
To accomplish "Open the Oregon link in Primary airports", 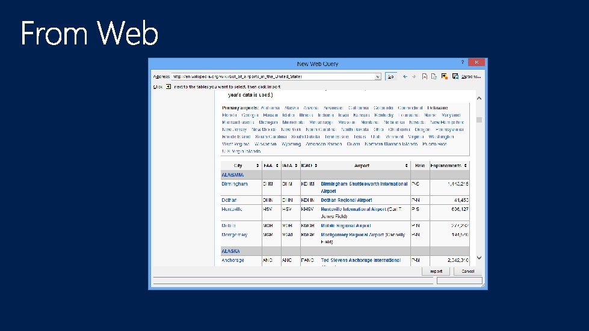I will click(422, 130).
